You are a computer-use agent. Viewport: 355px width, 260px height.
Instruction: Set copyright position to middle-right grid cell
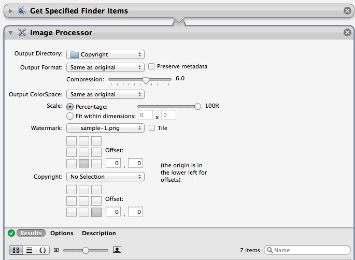(x=96, y=201)
